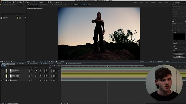Select the Brush tool
This screenshot has width=186, height=104.
pos(26,2)
